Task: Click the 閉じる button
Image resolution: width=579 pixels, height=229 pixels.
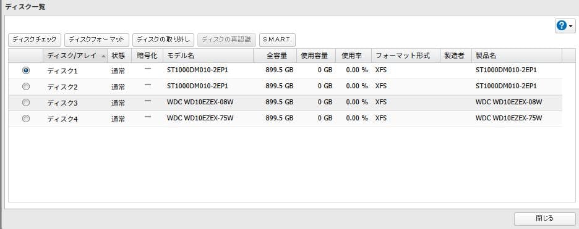Action: (x=544, y=219)
